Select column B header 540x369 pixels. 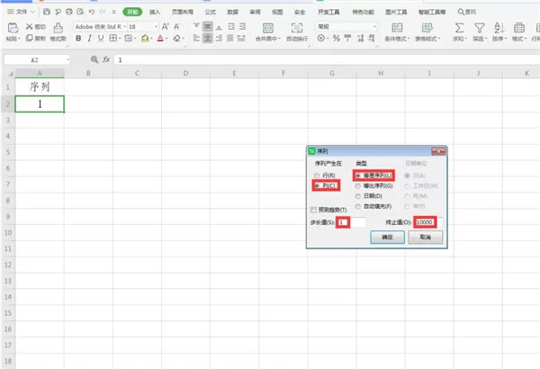tap(88, 73)
